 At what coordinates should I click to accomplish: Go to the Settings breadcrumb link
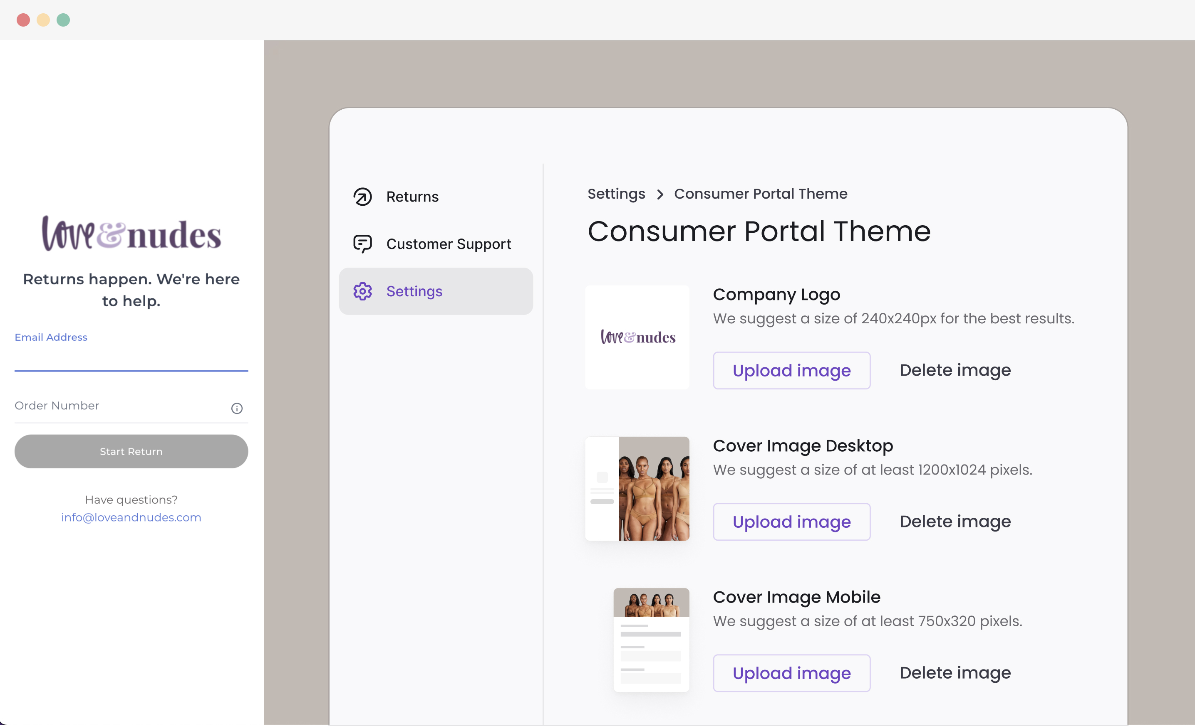(616, 194)
